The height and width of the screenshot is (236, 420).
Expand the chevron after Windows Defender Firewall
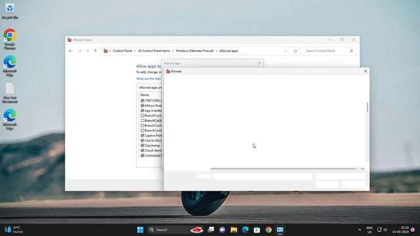pyautogui.click(x=217, y=51)
